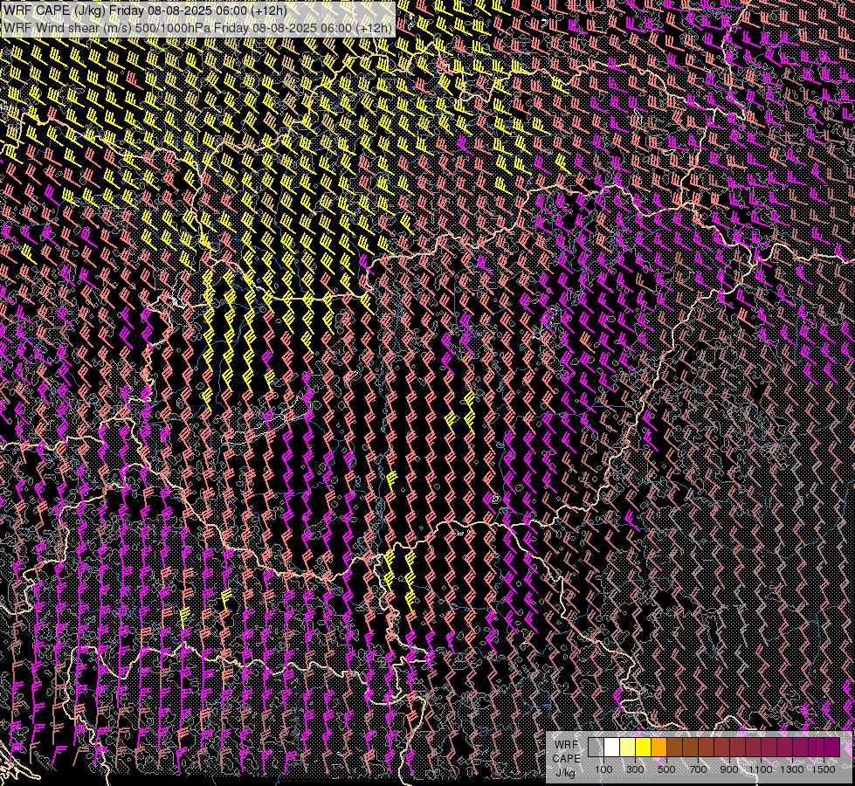The height and width of the screenshot is (786, 855).
Task: Click the 500 legend value
Action: coord(667,769)
